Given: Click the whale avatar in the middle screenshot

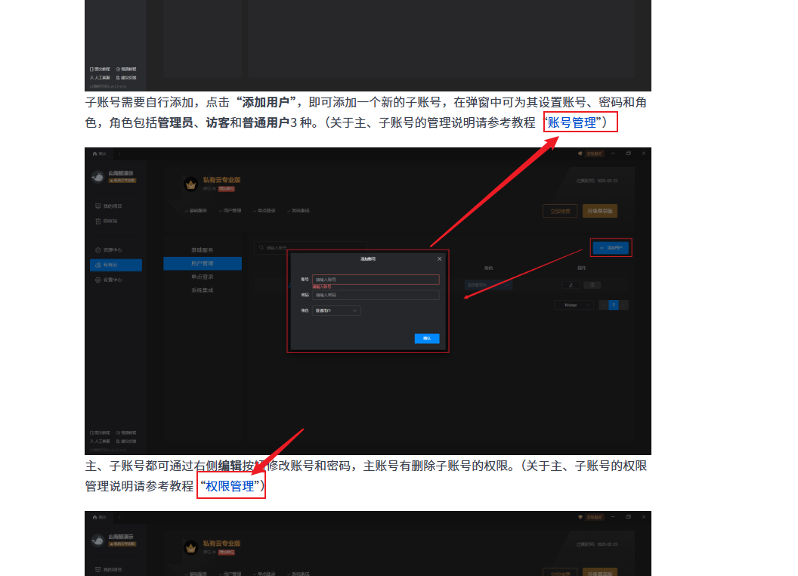Looking at the screenshot, I should pos(97,177).
